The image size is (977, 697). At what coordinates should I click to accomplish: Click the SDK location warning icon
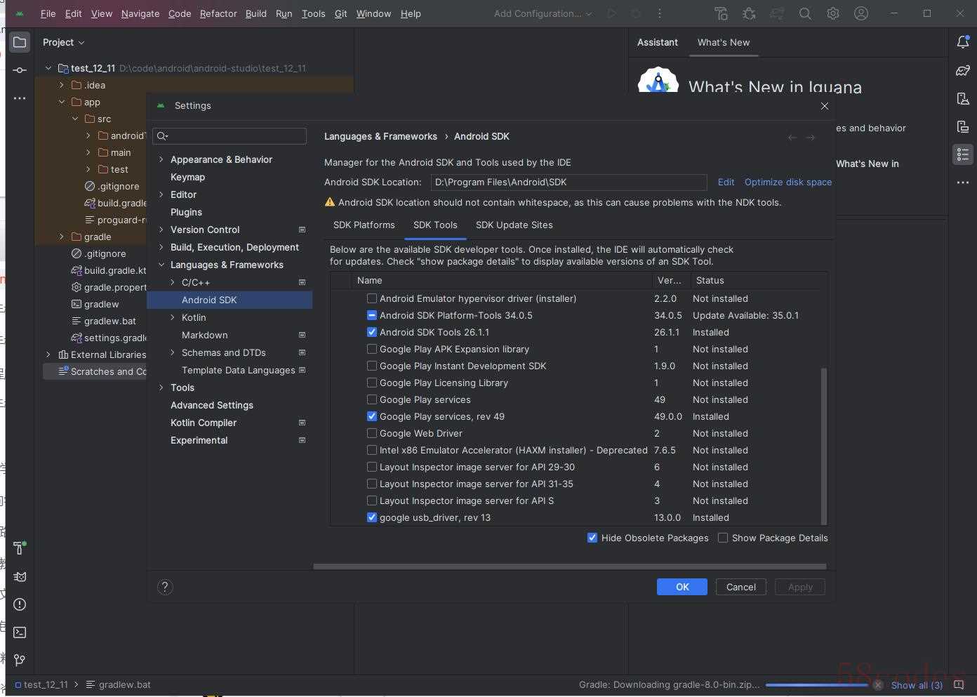pos(330,202)
